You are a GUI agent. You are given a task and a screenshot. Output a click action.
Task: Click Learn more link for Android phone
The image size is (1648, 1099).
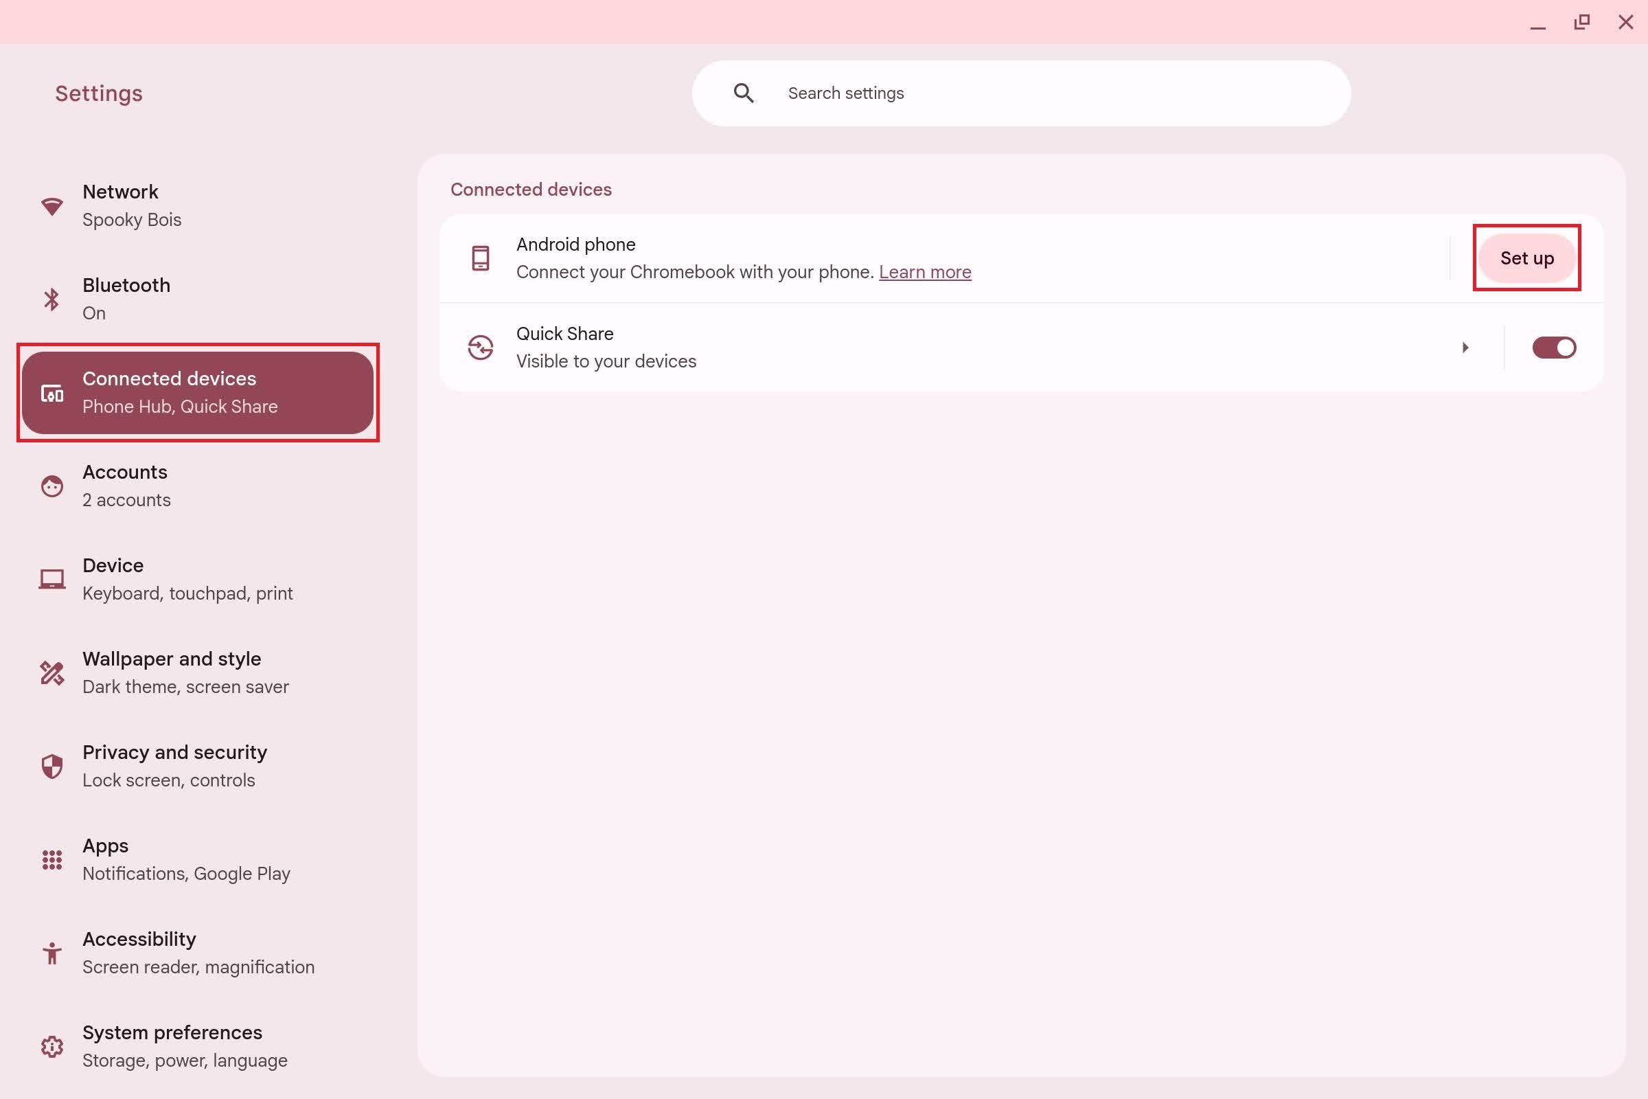point(924,271)
